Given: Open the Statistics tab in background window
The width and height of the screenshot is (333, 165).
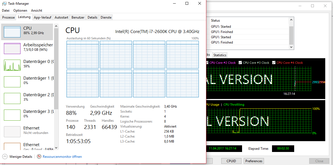Looking at the screenshot, I should (220, 55).
